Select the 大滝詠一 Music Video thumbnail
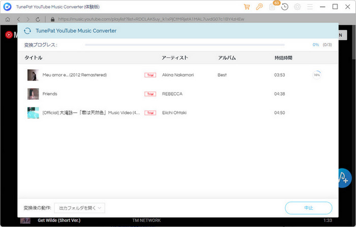 click(33, 112)
